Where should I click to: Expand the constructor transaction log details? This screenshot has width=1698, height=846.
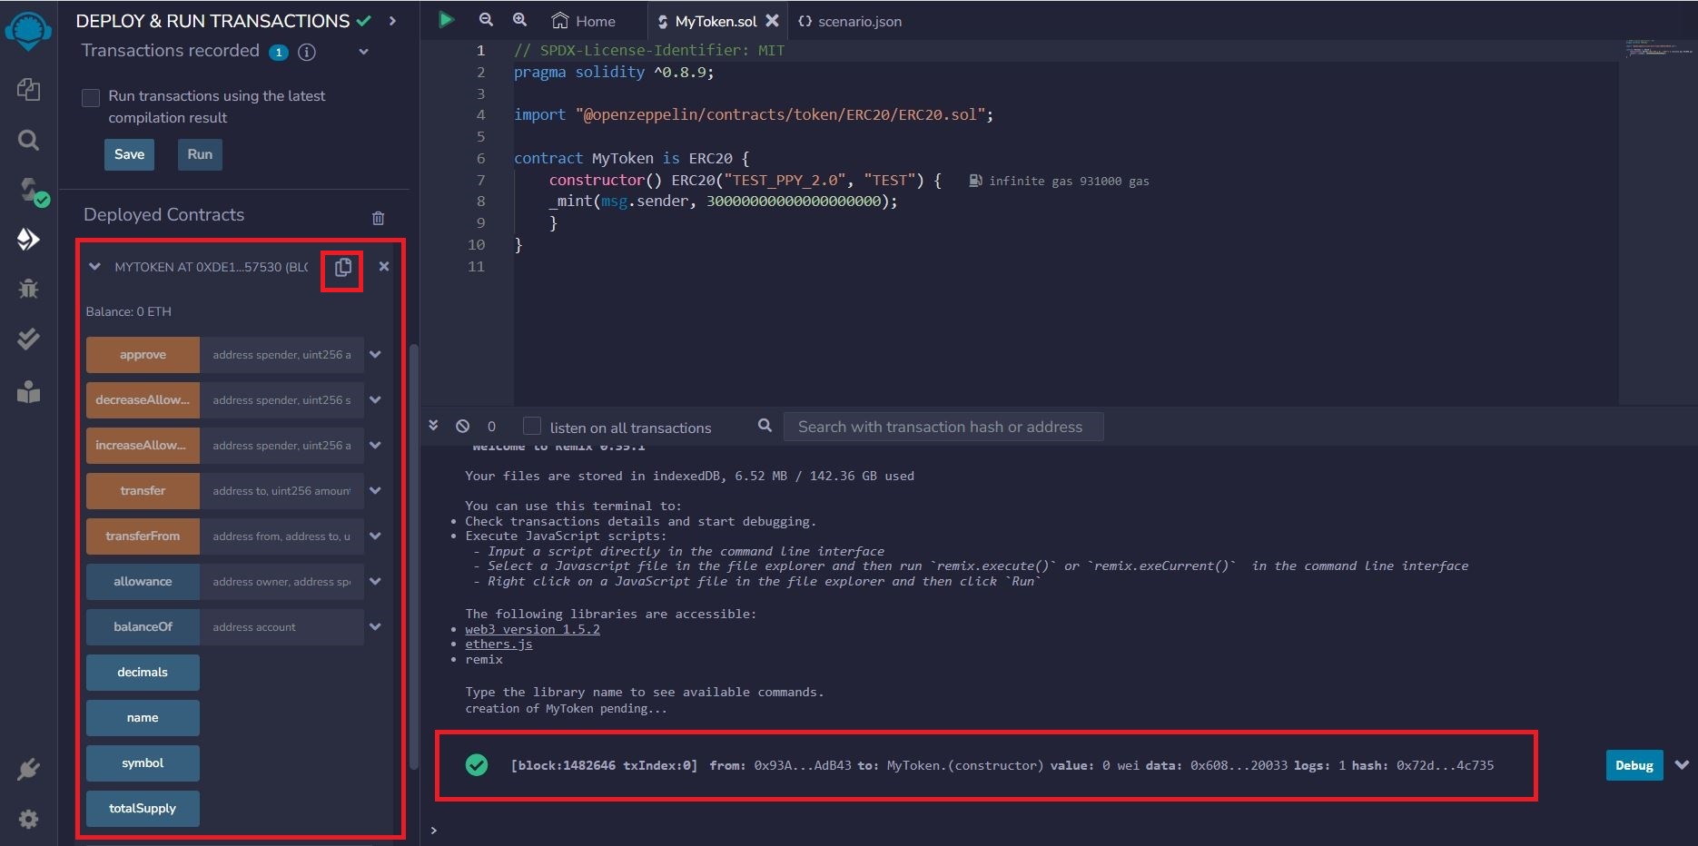(1682, 765)
